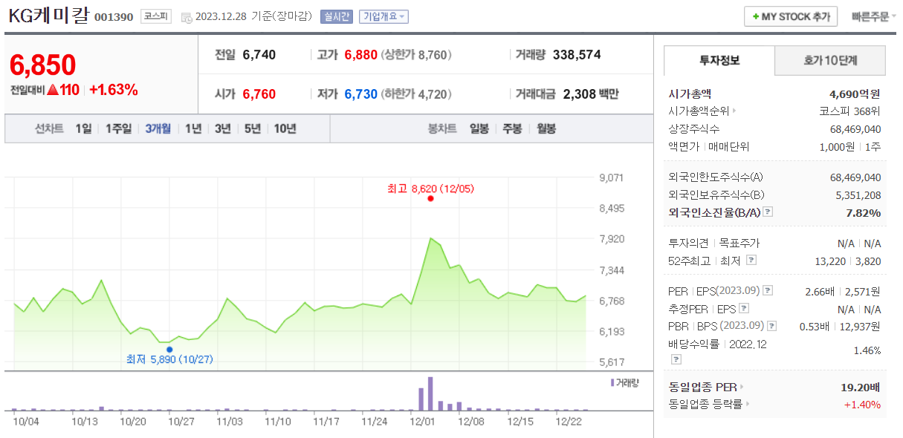Click the 시가 value 6,760
The height and width of the screenshot is (438, 903).
tap(259, 94)
